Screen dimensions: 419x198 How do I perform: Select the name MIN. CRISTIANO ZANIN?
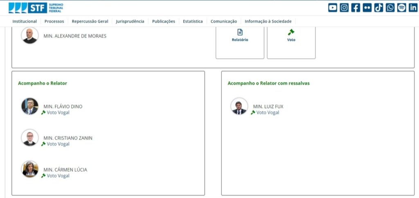[x=68, y=138]
